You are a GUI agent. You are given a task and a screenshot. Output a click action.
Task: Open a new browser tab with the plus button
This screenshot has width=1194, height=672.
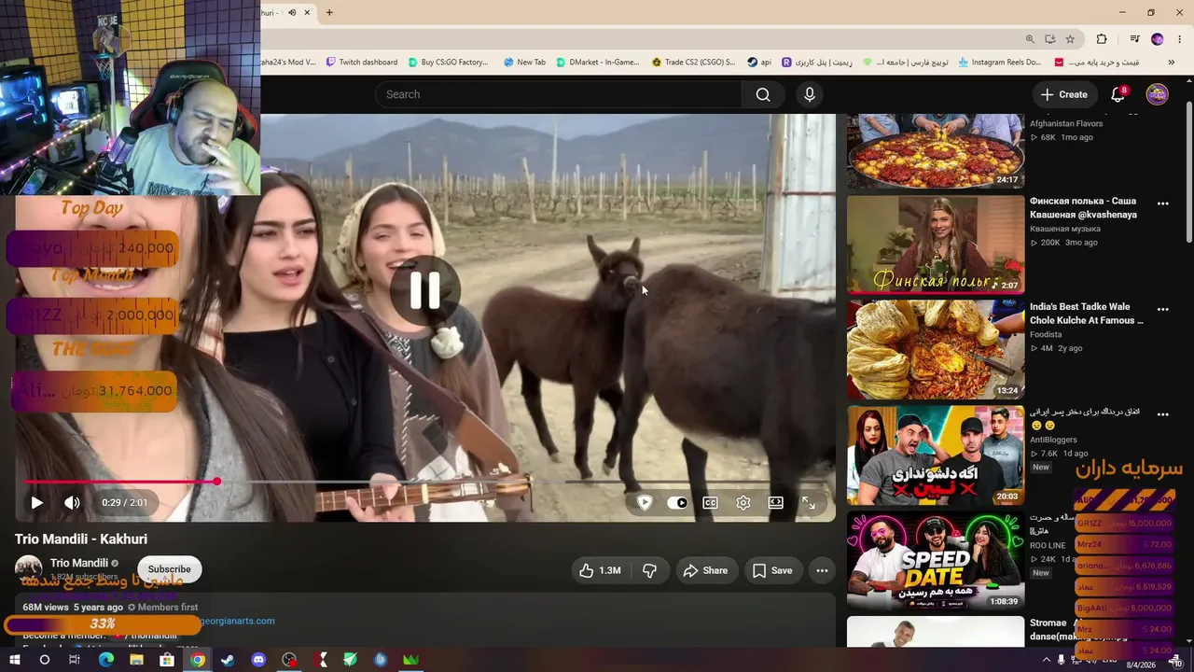coord(329,12)
